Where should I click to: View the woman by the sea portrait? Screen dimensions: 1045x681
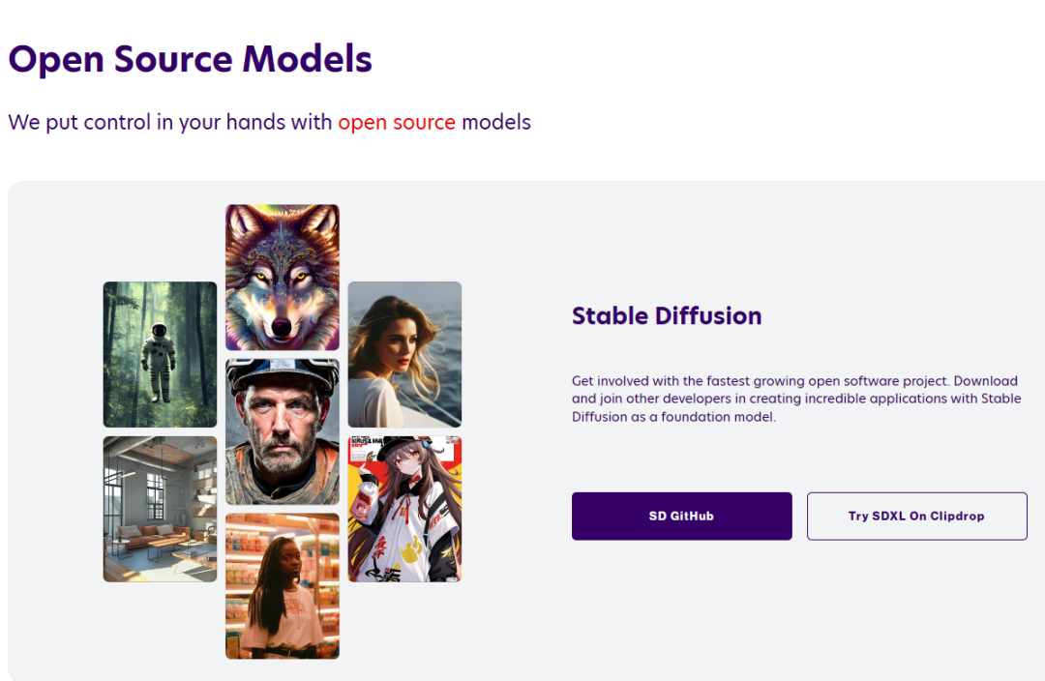tap(404, 354)
